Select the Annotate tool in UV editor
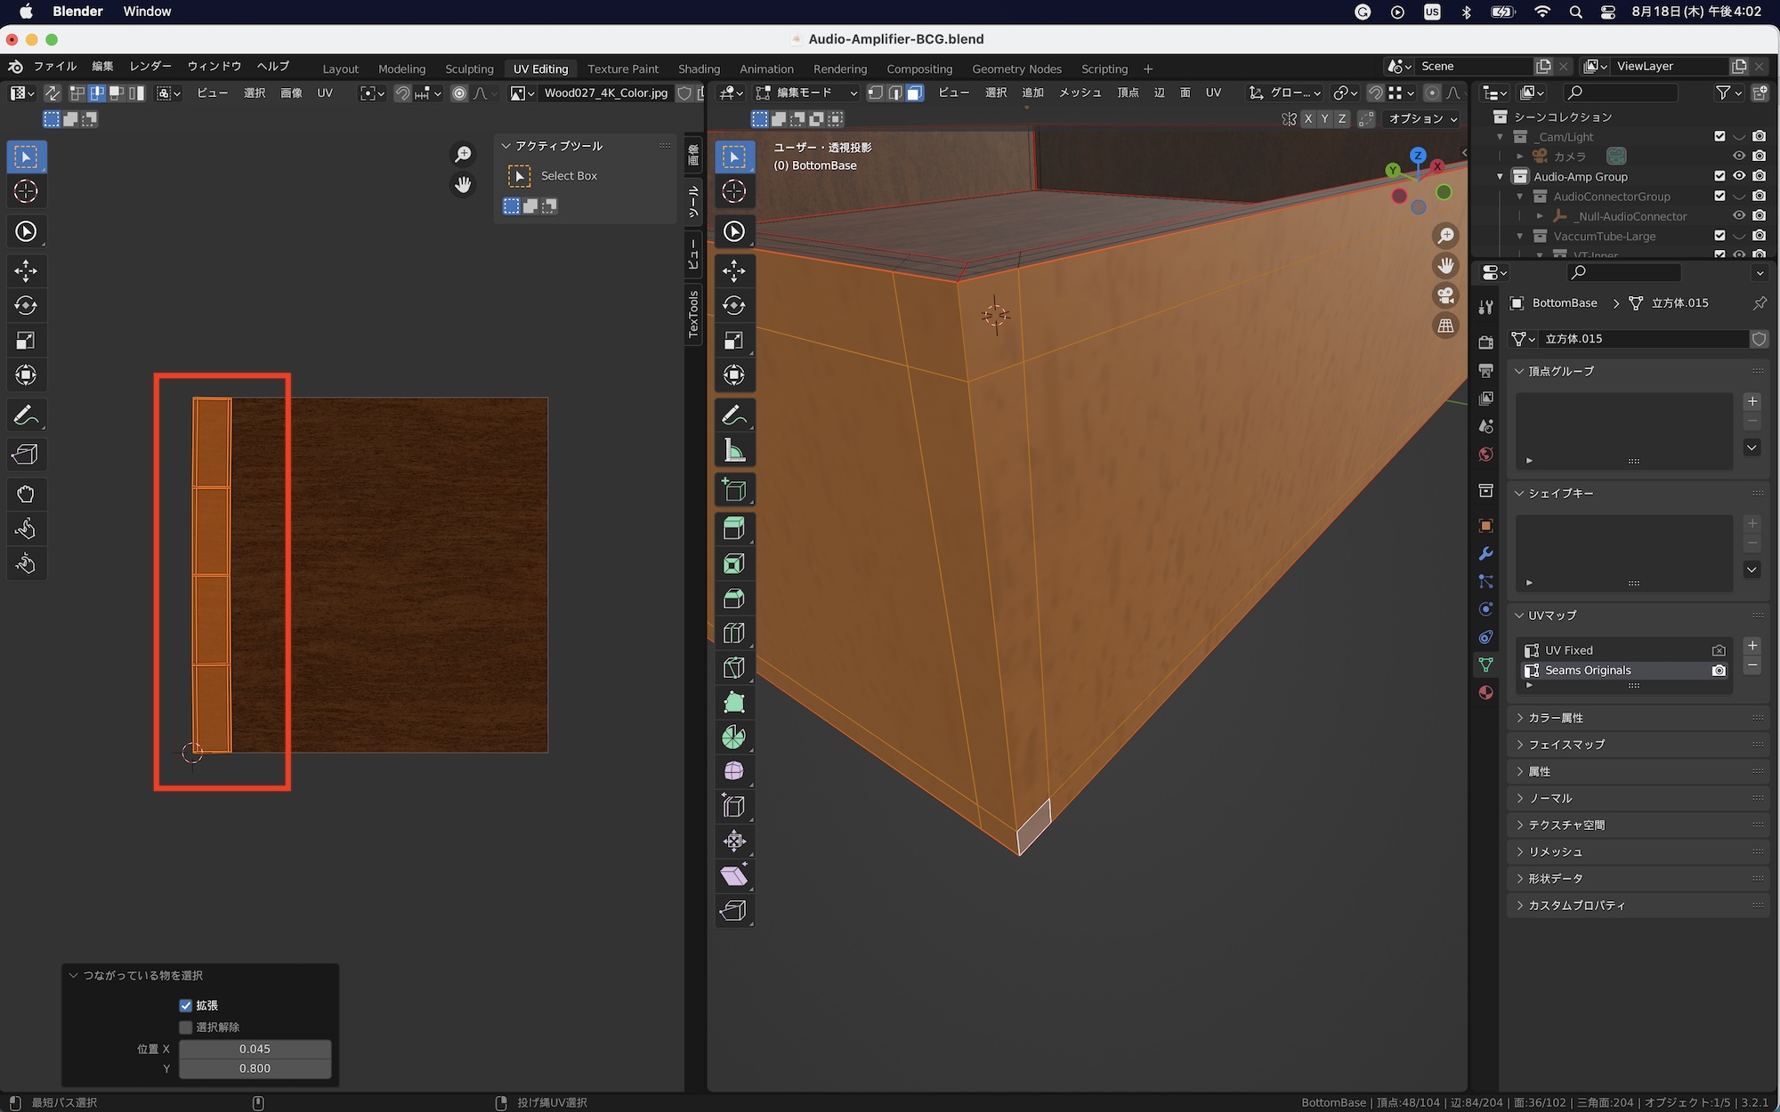 (x=26, y=415)
